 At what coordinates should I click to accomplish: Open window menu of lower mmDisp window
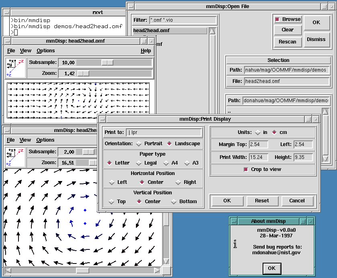click(x=7, y=130)
